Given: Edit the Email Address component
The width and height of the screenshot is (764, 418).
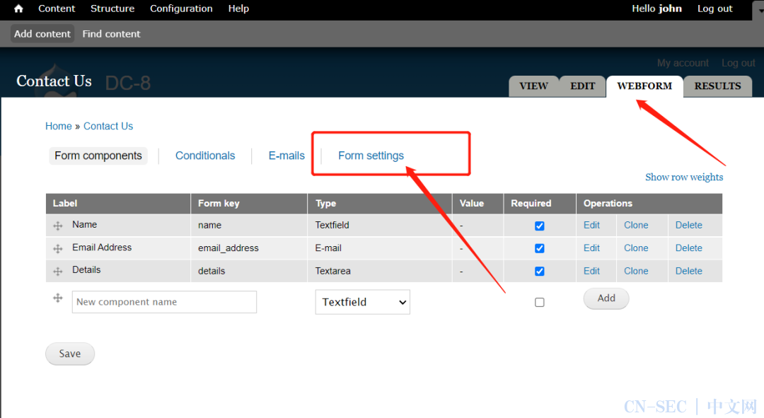Looking at the screenshot, I should click(591, 248).
